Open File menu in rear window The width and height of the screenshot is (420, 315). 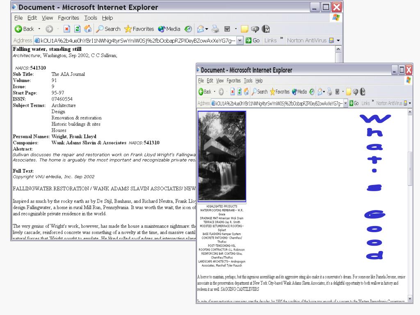pyautogui.click(x=18, y=18)
